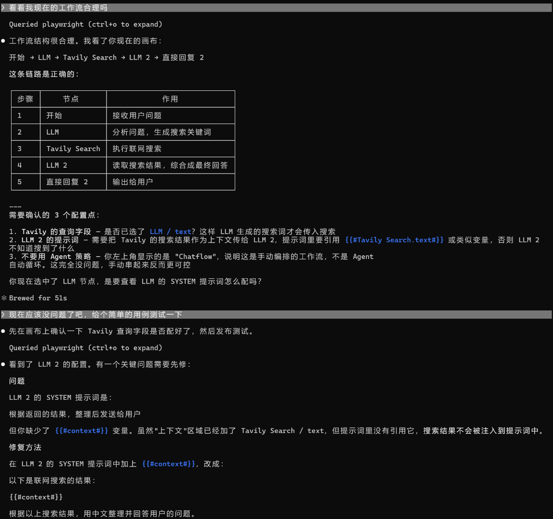Click the flow line '开始 → LLM → Tavily Search'
Viewport: 553px width, 519px height.
(x=107, y=58)
